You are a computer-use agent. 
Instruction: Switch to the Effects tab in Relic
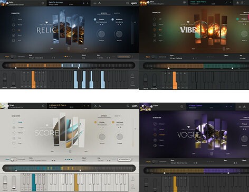click(x=103, y=13)
